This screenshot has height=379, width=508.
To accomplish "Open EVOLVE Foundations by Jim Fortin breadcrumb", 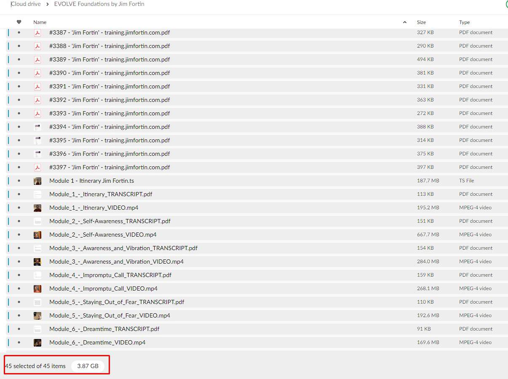I will coord(99,4).
